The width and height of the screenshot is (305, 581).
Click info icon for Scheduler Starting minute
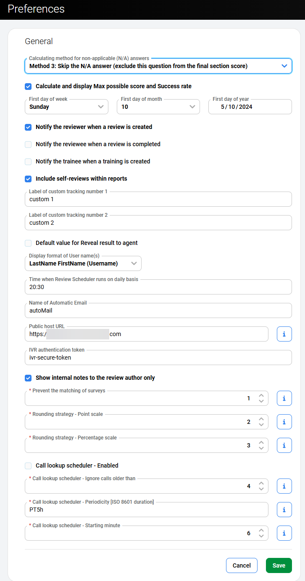click(x=284, y=533)
